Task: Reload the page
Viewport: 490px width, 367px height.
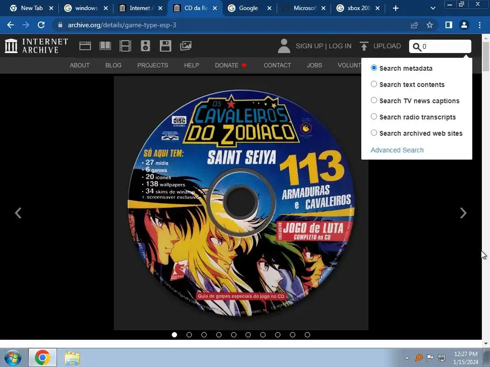Action: (41, 25)
